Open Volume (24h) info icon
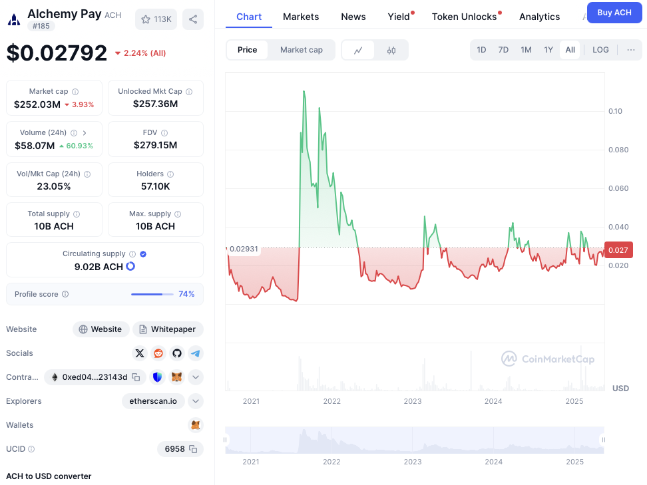This screenshot has height=485, width=647. click(74, 133)
